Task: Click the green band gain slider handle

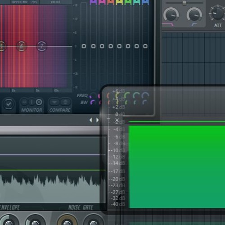Action: (128, 46)
